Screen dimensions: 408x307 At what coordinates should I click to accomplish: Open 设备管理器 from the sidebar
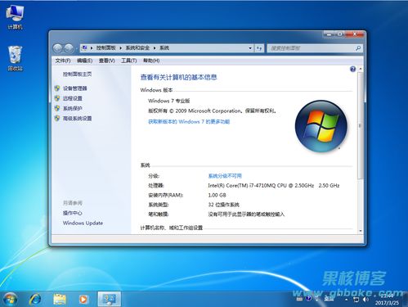[74, 88]
